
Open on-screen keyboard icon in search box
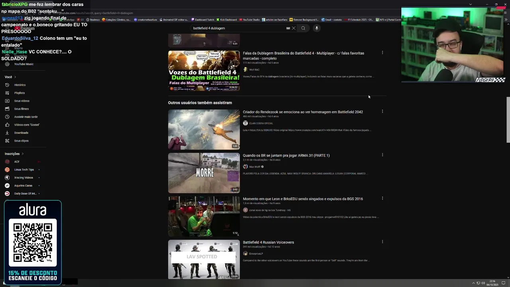[288, 28]
